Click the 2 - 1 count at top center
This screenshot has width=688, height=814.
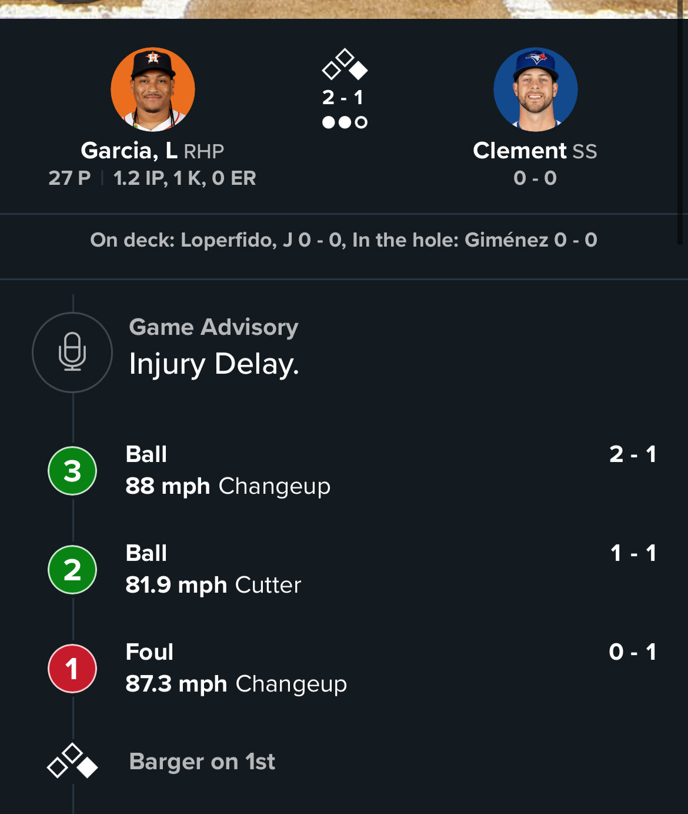343,98
